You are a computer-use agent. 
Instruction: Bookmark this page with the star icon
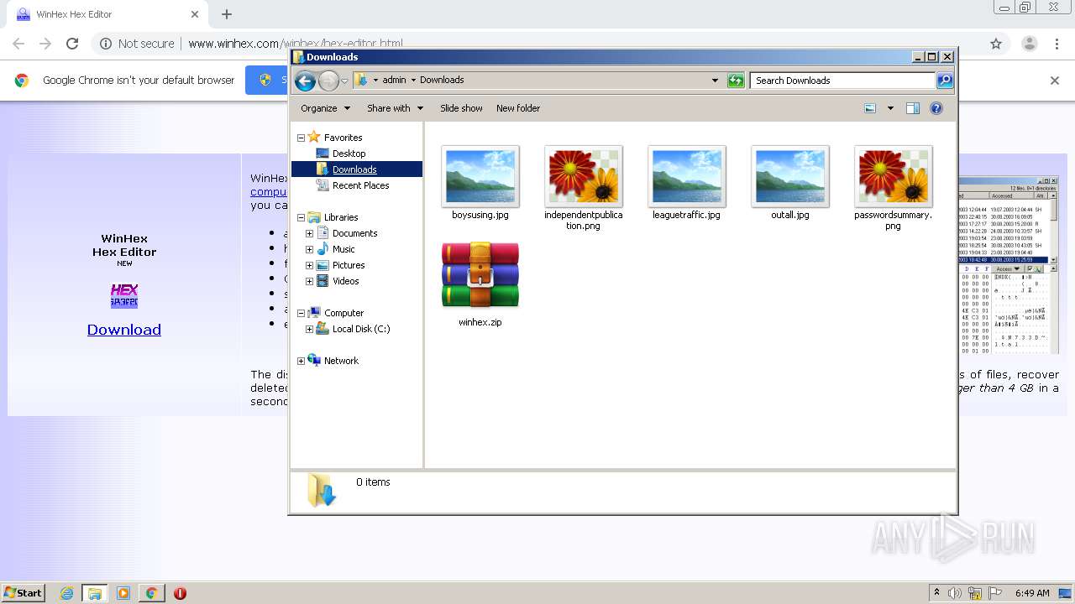[x=996, y=44]
